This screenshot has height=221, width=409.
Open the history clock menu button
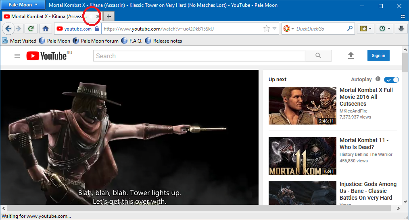pyautogui.click(x=385, y=29)
